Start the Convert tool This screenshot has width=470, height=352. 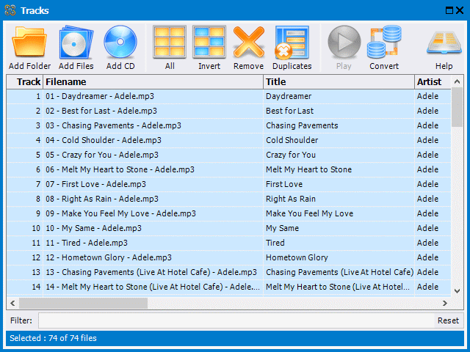[x=384, y=48]
